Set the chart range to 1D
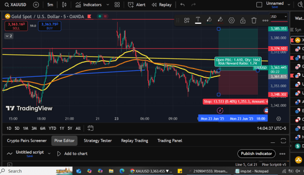Screen dimensions: 304x175 pyautogui.click(x=9, y=128)
